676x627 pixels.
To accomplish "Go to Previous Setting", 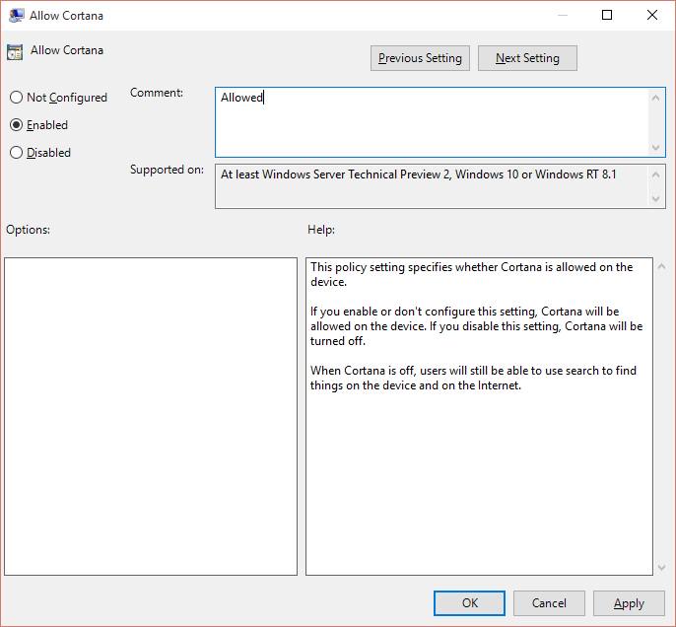I will click(x=420, y=58).
